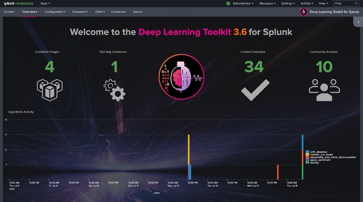Click the Community Answers label
The height and width of the screenshot is (202, 363).
click(x=324, y=52)
